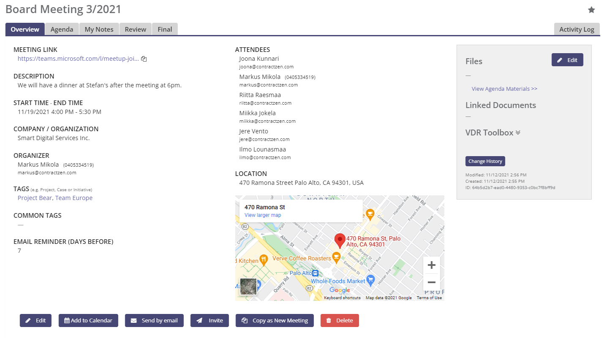Open the Microsoft Teams meeting link
This screenshot has height=338, width=610.
coord(78,59)
